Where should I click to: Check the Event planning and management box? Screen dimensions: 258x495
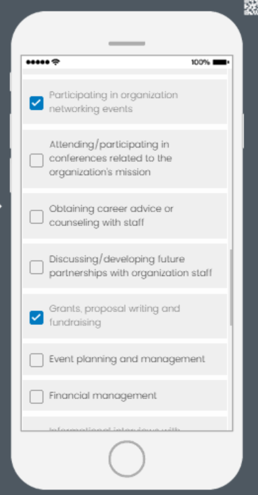pyautogui.click(x=37, y=360)
